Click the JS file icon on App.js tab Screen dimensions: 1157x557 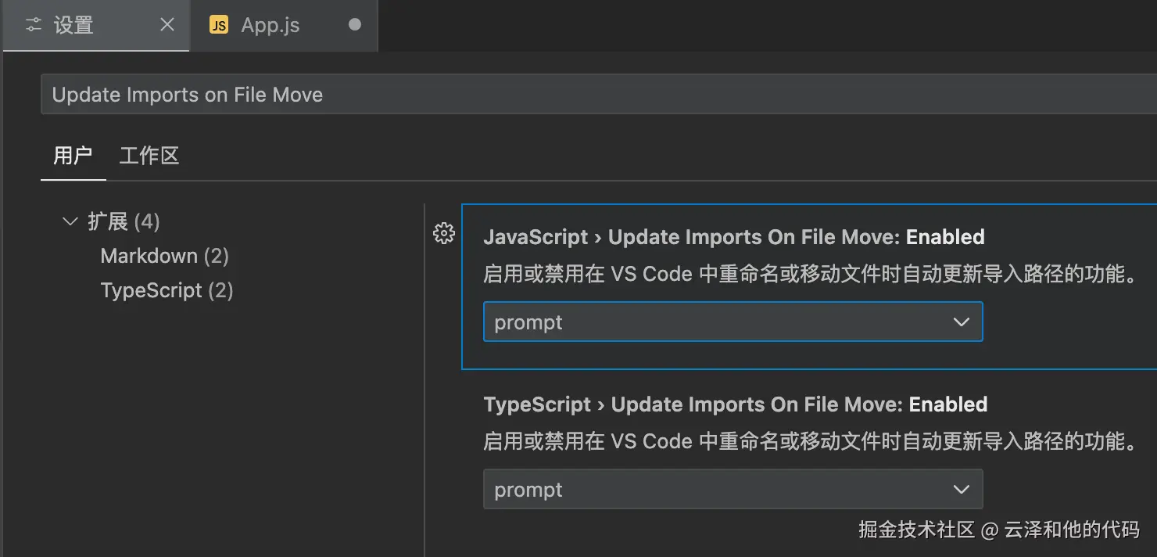(x=219, y=25)
